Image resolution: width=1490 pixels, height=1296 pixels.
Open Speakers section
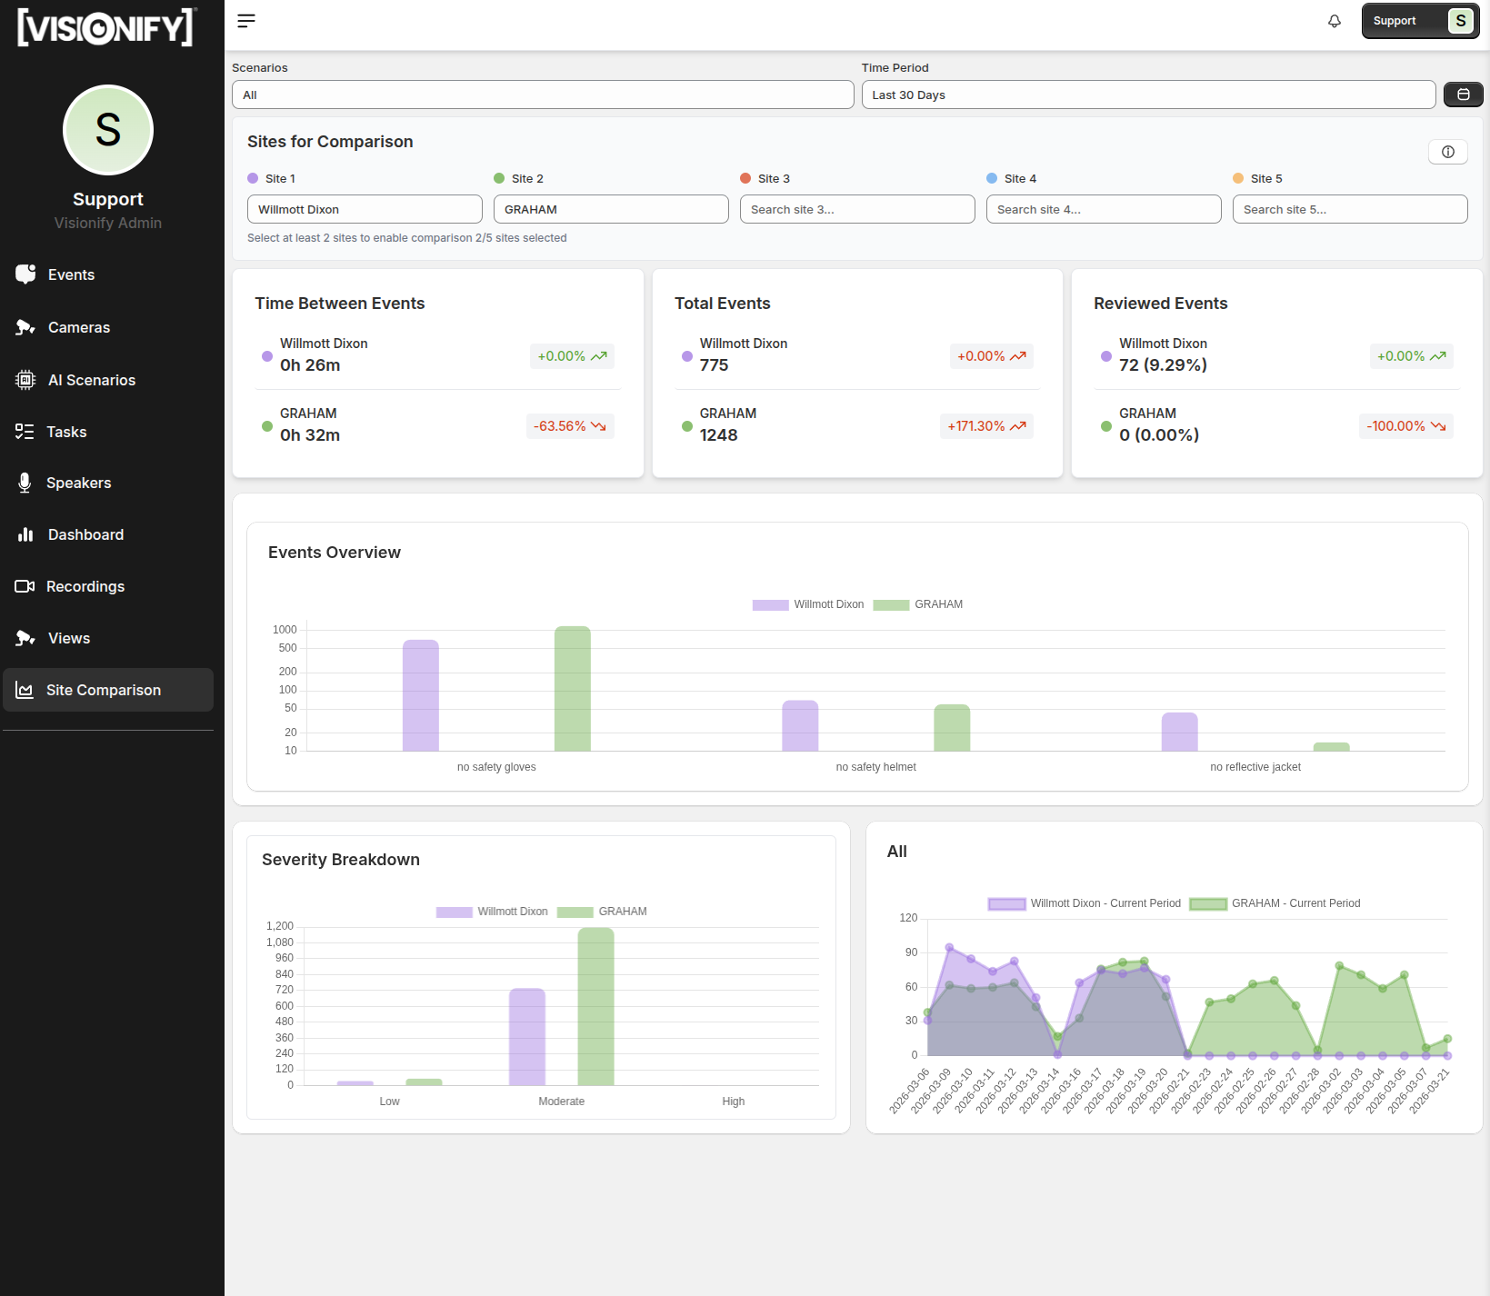(108, 483)
